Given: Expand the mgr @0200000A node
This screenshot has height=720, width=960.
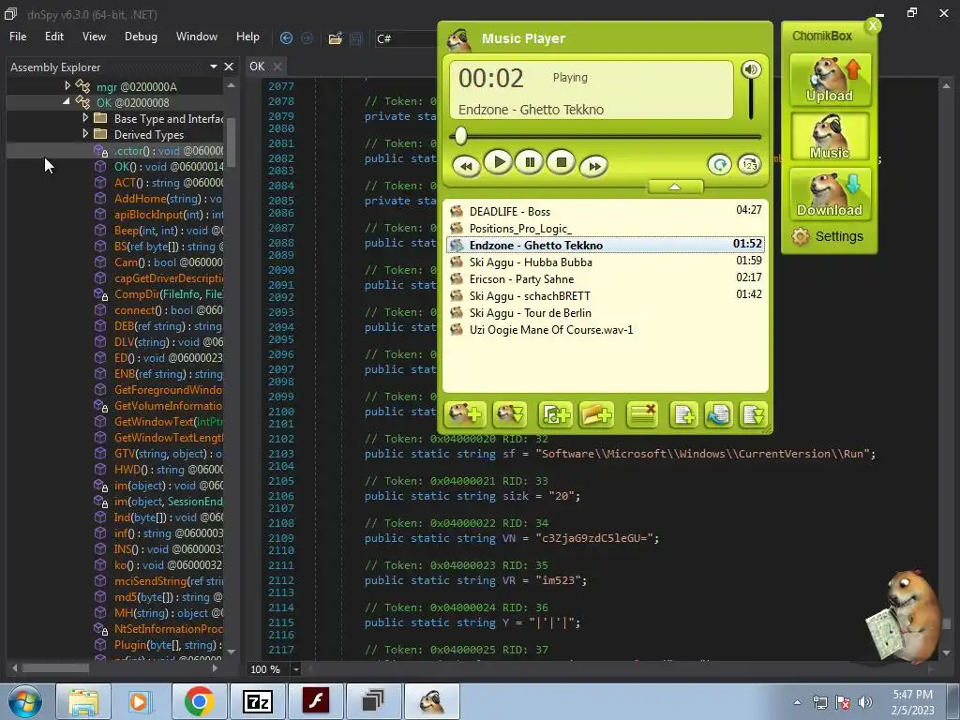Looking at the screenshot, I should click(67, 86).
